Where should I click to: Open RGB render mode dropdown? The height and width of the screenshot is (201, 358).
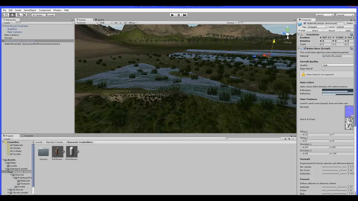[106, 23]
